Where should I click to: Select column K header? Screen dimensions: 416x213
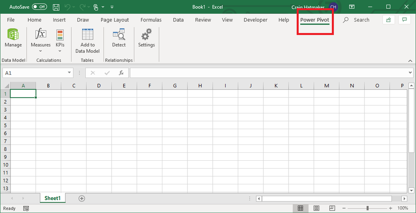coord(276,86)
